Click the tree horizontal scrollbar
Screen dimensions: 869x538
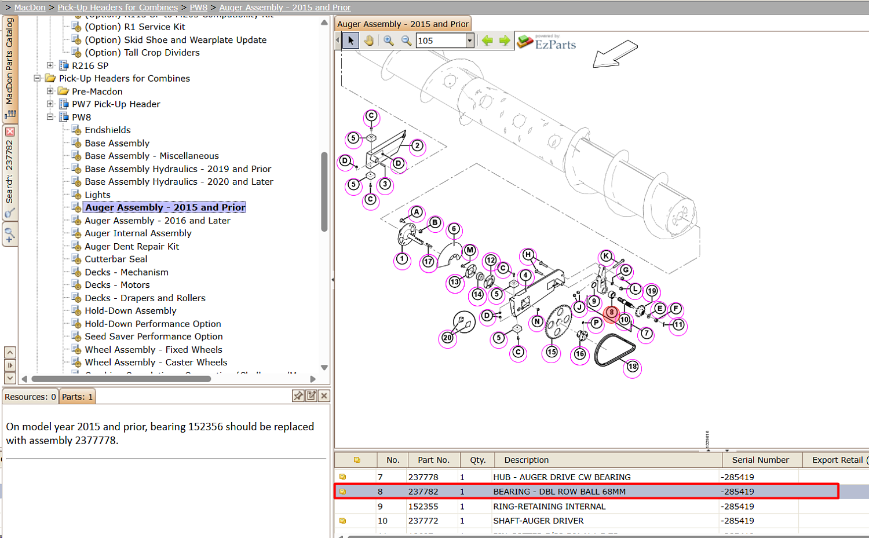122,379
